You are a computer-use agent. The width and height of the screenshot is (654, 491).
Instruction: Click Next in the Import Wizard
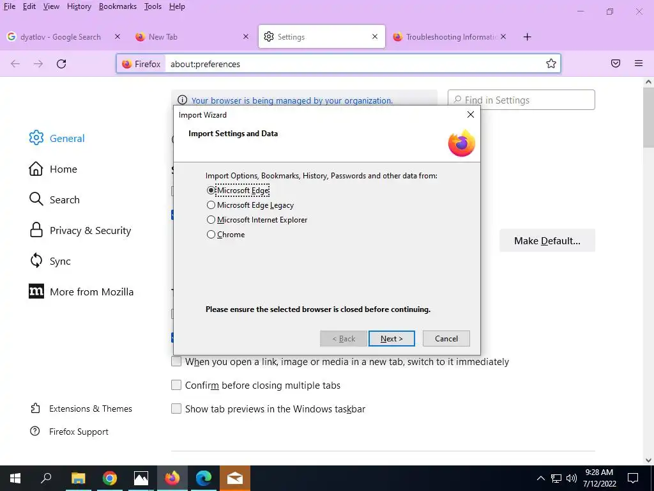click(x=392, y=339)
